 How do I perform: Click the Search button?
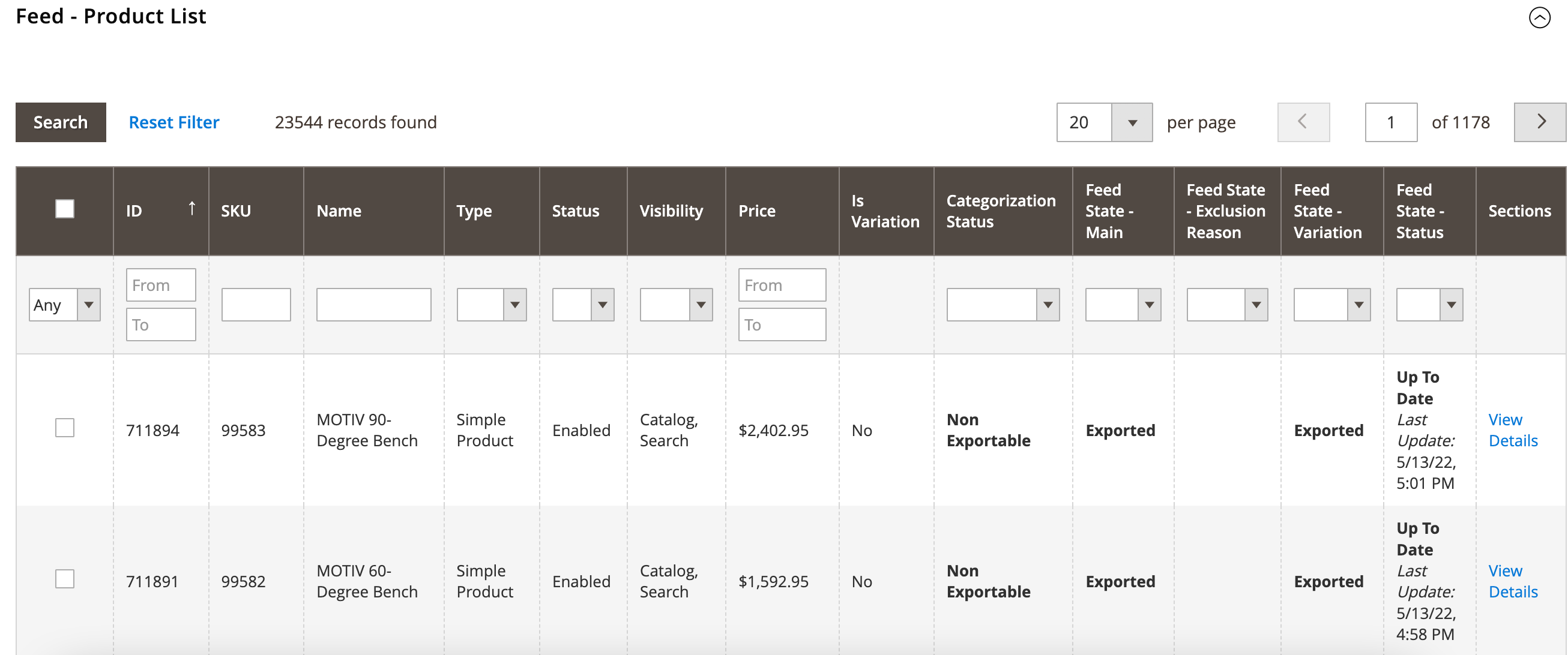pos(61,122)
